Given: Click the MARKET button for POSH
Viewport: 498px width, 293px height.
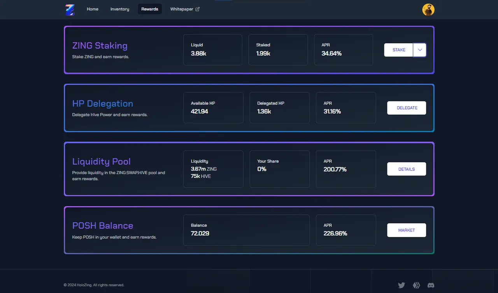Looking at the screenshot, I should pos(407,230).
